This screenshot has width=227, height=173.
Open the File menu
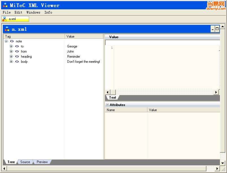click(7, 12)
